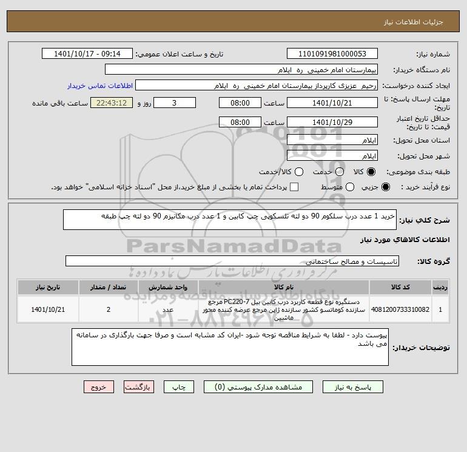Select the کالا/خدمت radio button
The width and height of the screenshot is (467, 452).
pos(299,172)
